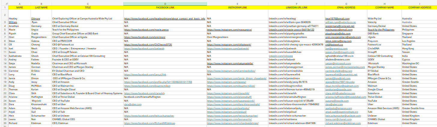Click william.ryan@valocity.co.nz email link
The height and width of the screenshot is (127, 437).
pyautogui.click(x=341, y=22)
